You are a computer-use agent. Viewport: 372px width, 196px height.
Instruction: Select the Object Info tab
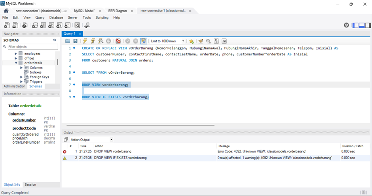(x=12, y=185)
